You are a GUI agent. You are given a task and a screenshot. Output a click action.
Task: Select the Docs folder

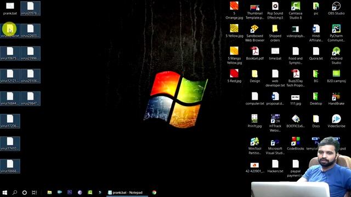pos(316,121)
